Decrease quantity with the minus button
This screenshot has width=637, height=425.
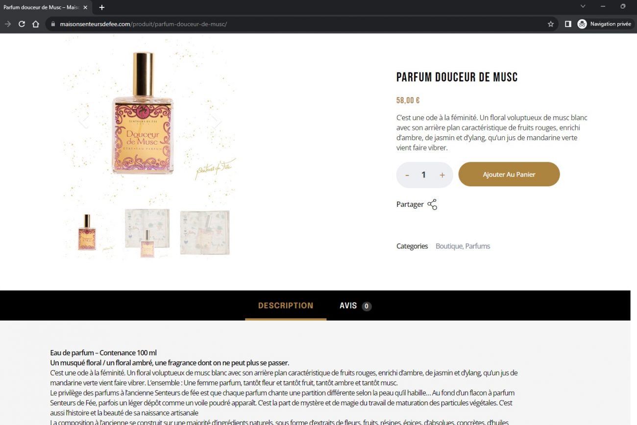[407, 175]
